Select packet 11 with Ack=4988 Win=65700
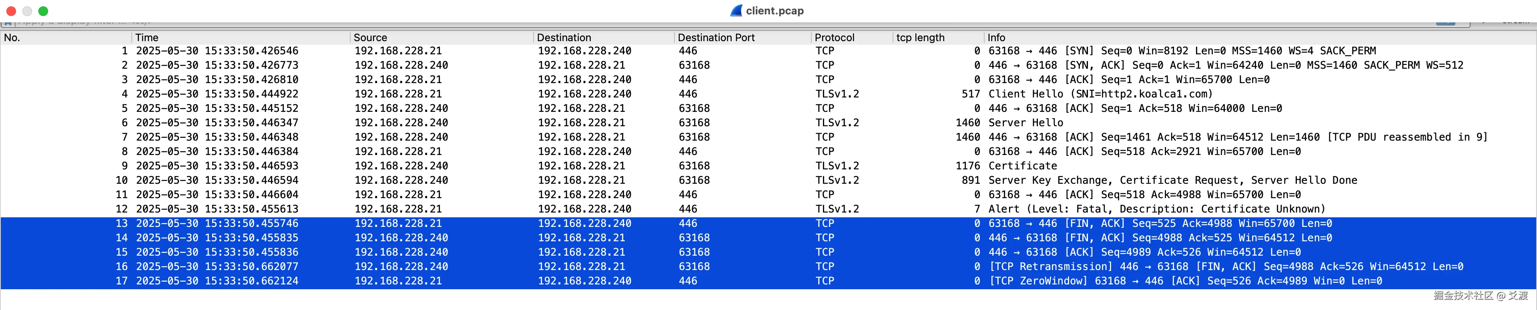Image resolution: width=1537 pixels, height=310 pixels. coord(768,195)
